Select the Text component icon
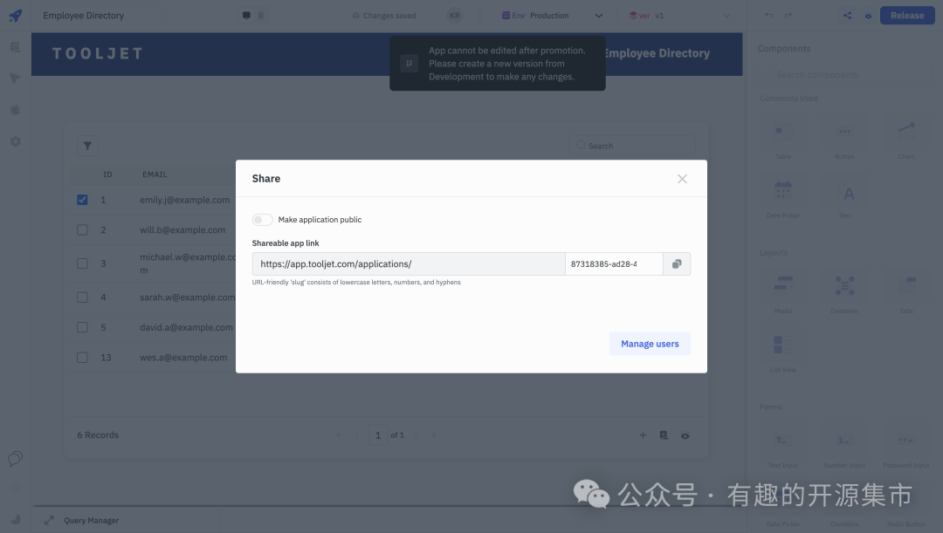The height and width of the screenshot is (533, 943). [x=844, y=191]
